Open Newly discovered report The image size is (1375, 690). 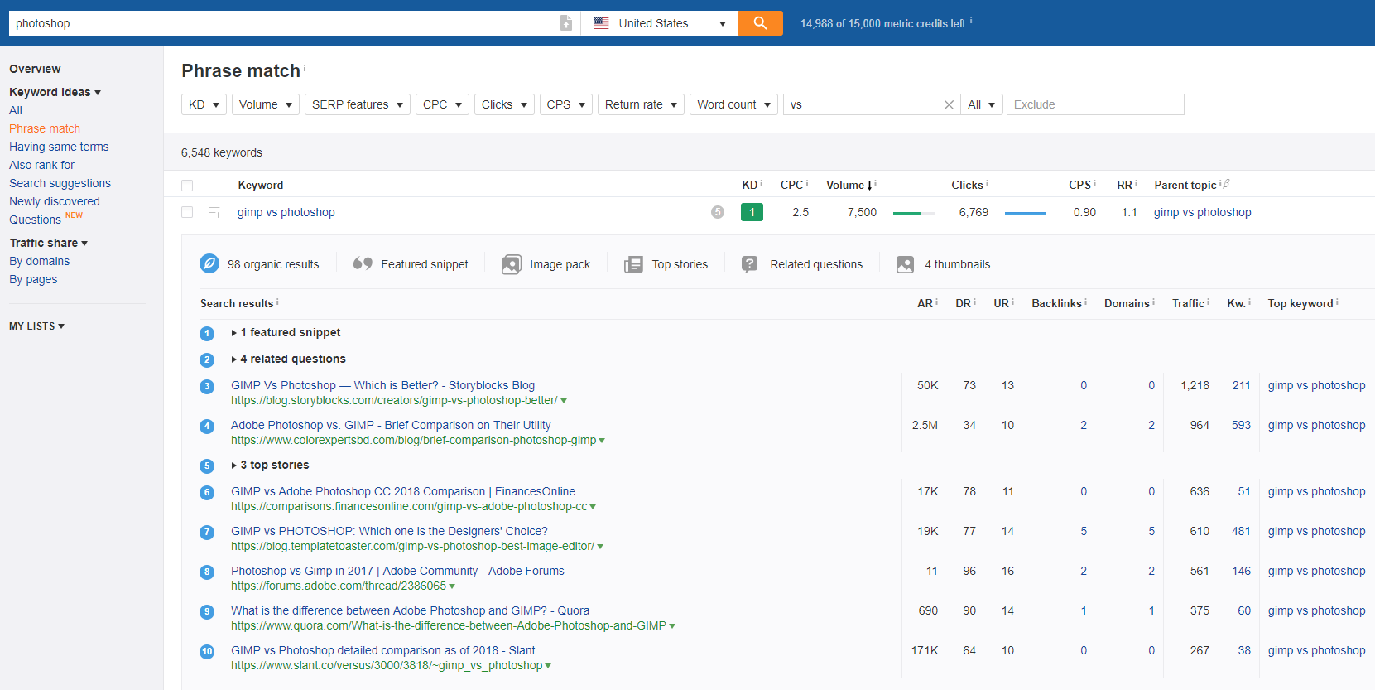click(x=55, y=201)
